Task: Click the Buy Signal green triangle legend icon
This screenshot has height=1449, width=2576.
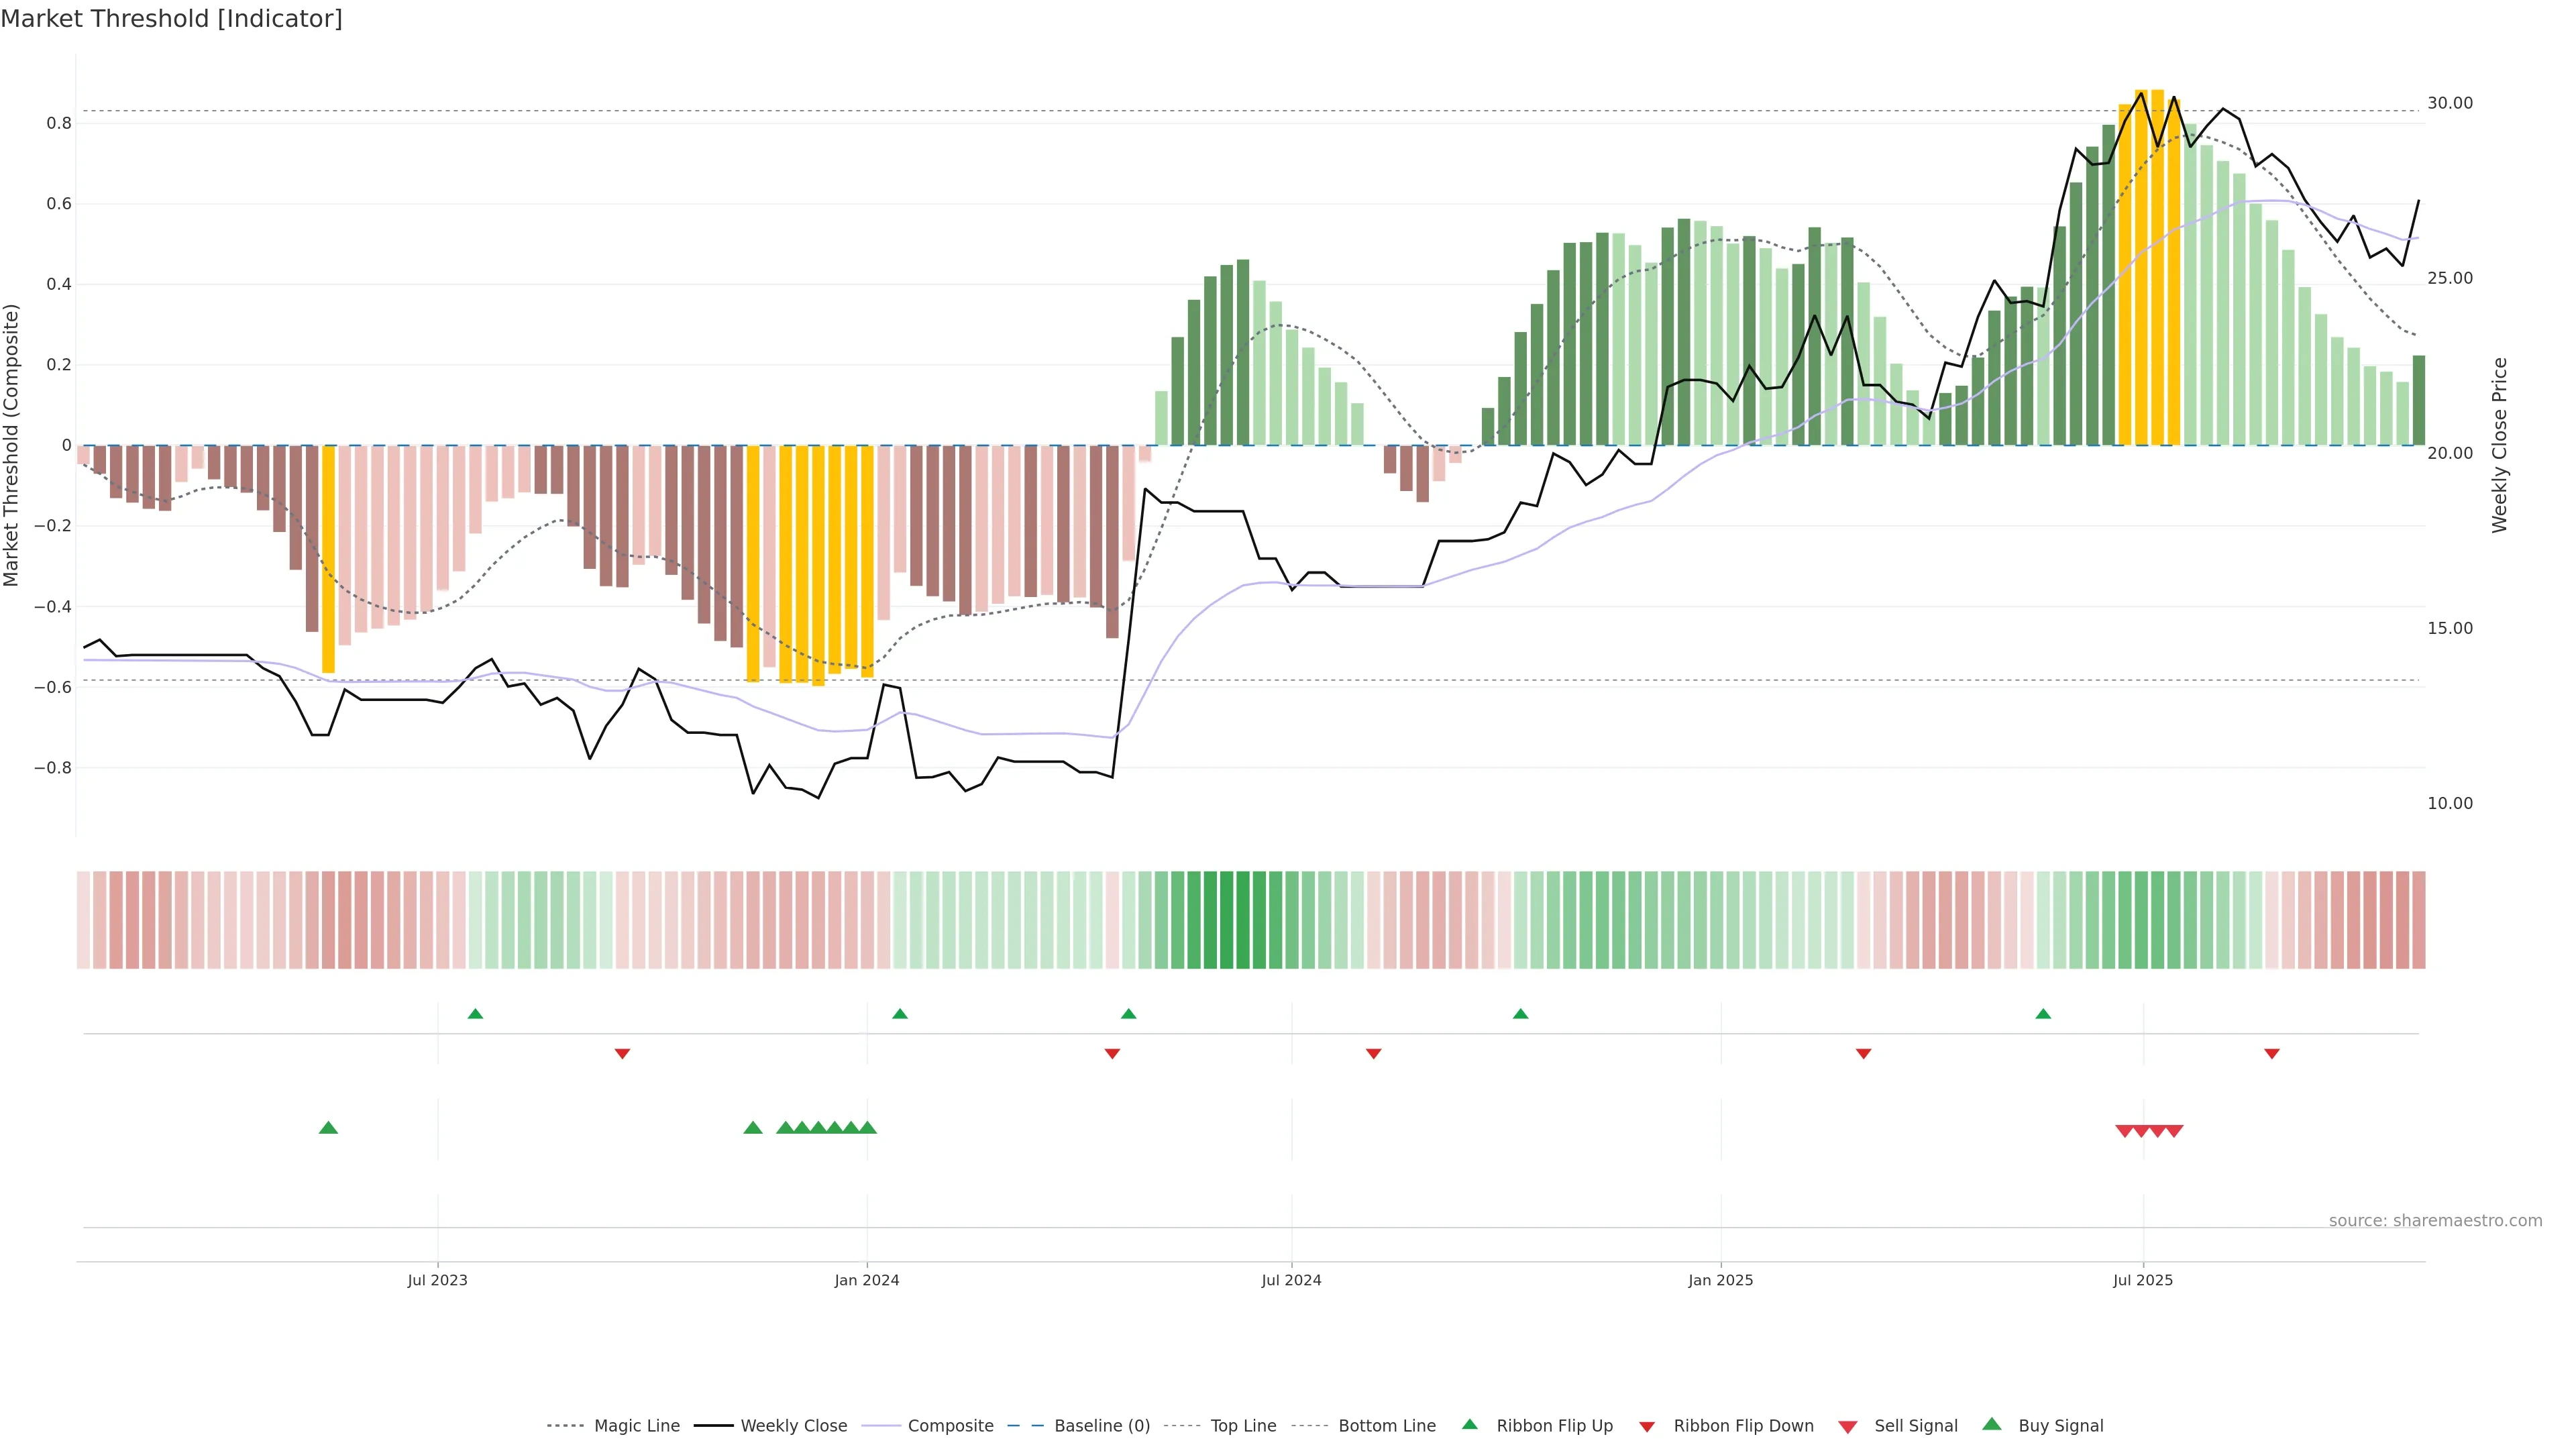Action: (x=1991, y=1424)
